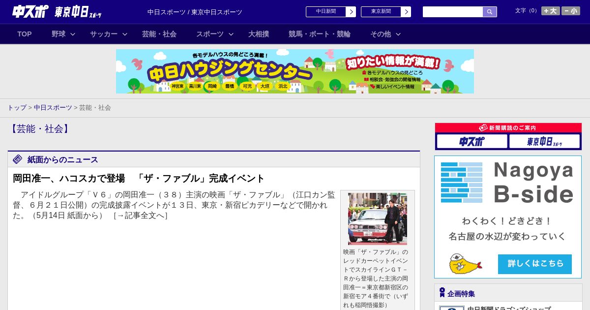Click the 記事全文へ link
This screenshot has width=590, height=310.
[140, 215]
